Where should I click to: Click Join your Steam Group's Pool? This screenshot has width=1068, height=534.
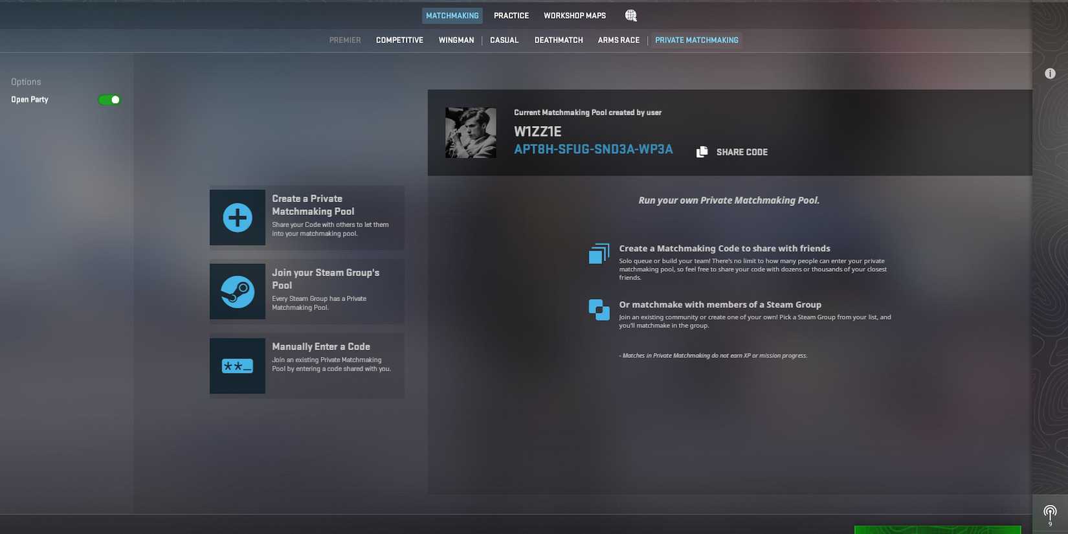pyautogui.click(x=307, y=291)
